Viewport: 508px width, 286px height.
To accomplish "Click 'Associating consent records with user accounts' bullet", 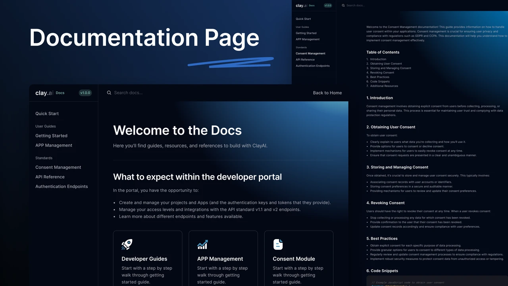I will pos(411,182).
